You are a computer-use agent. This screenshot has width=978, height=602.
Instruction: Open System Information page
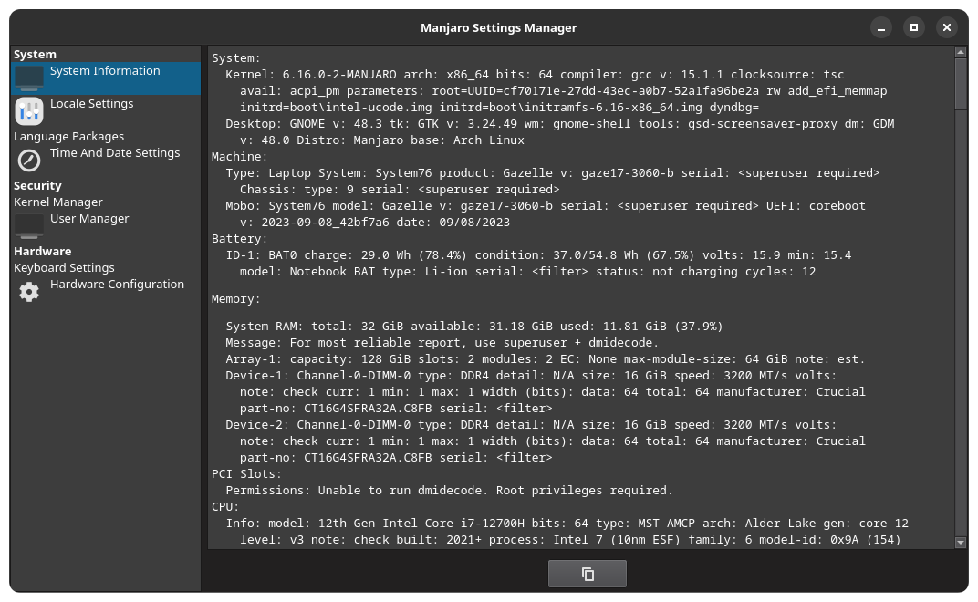[106, 78]
